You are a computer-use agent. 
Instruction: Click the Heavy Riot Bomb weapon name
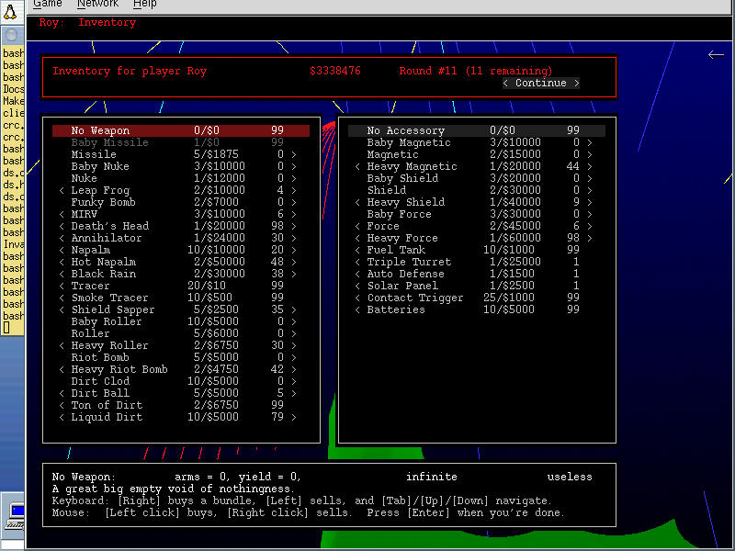pyautogui.click(x=119, y=370)
